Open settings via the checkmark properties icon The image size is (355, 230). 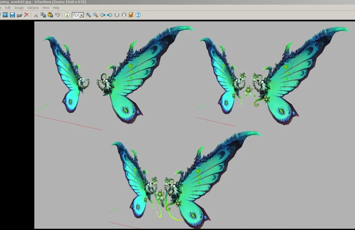pyautogui.click(x=131, y=15)
